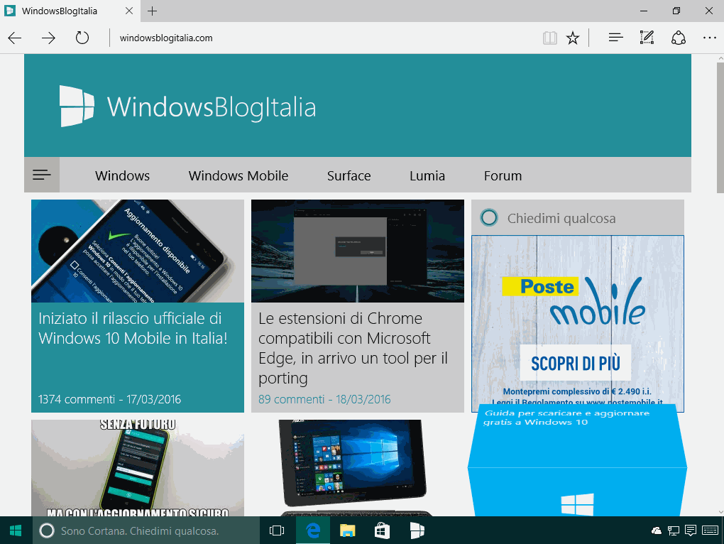Screen dimensions: 724x544
Task: Open Guida per scaricare Windows 10 banner
Action: pos(577,460)
